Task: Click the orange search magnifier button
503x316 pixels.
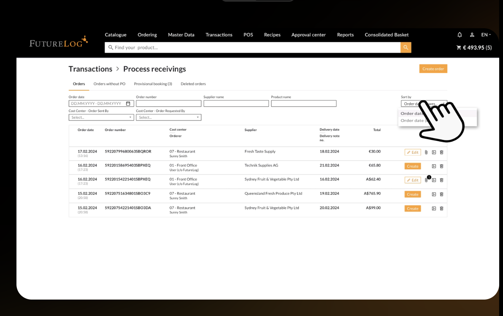Action: [x=406, y=48]
